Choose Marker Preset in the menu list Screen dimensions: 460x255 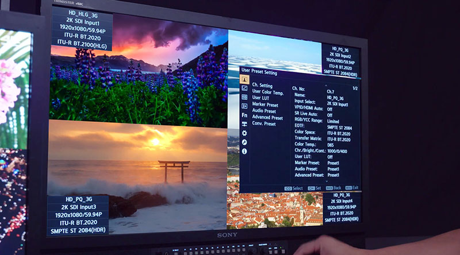265,105
